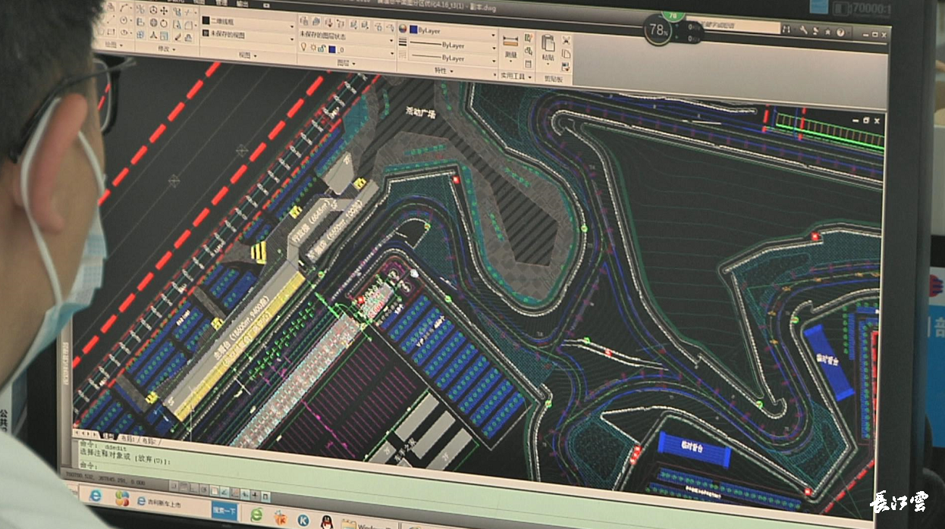Screen dimensions: 945x529
Task: Toggle Object Snap in status bar
Action: [x=214, y=491]
